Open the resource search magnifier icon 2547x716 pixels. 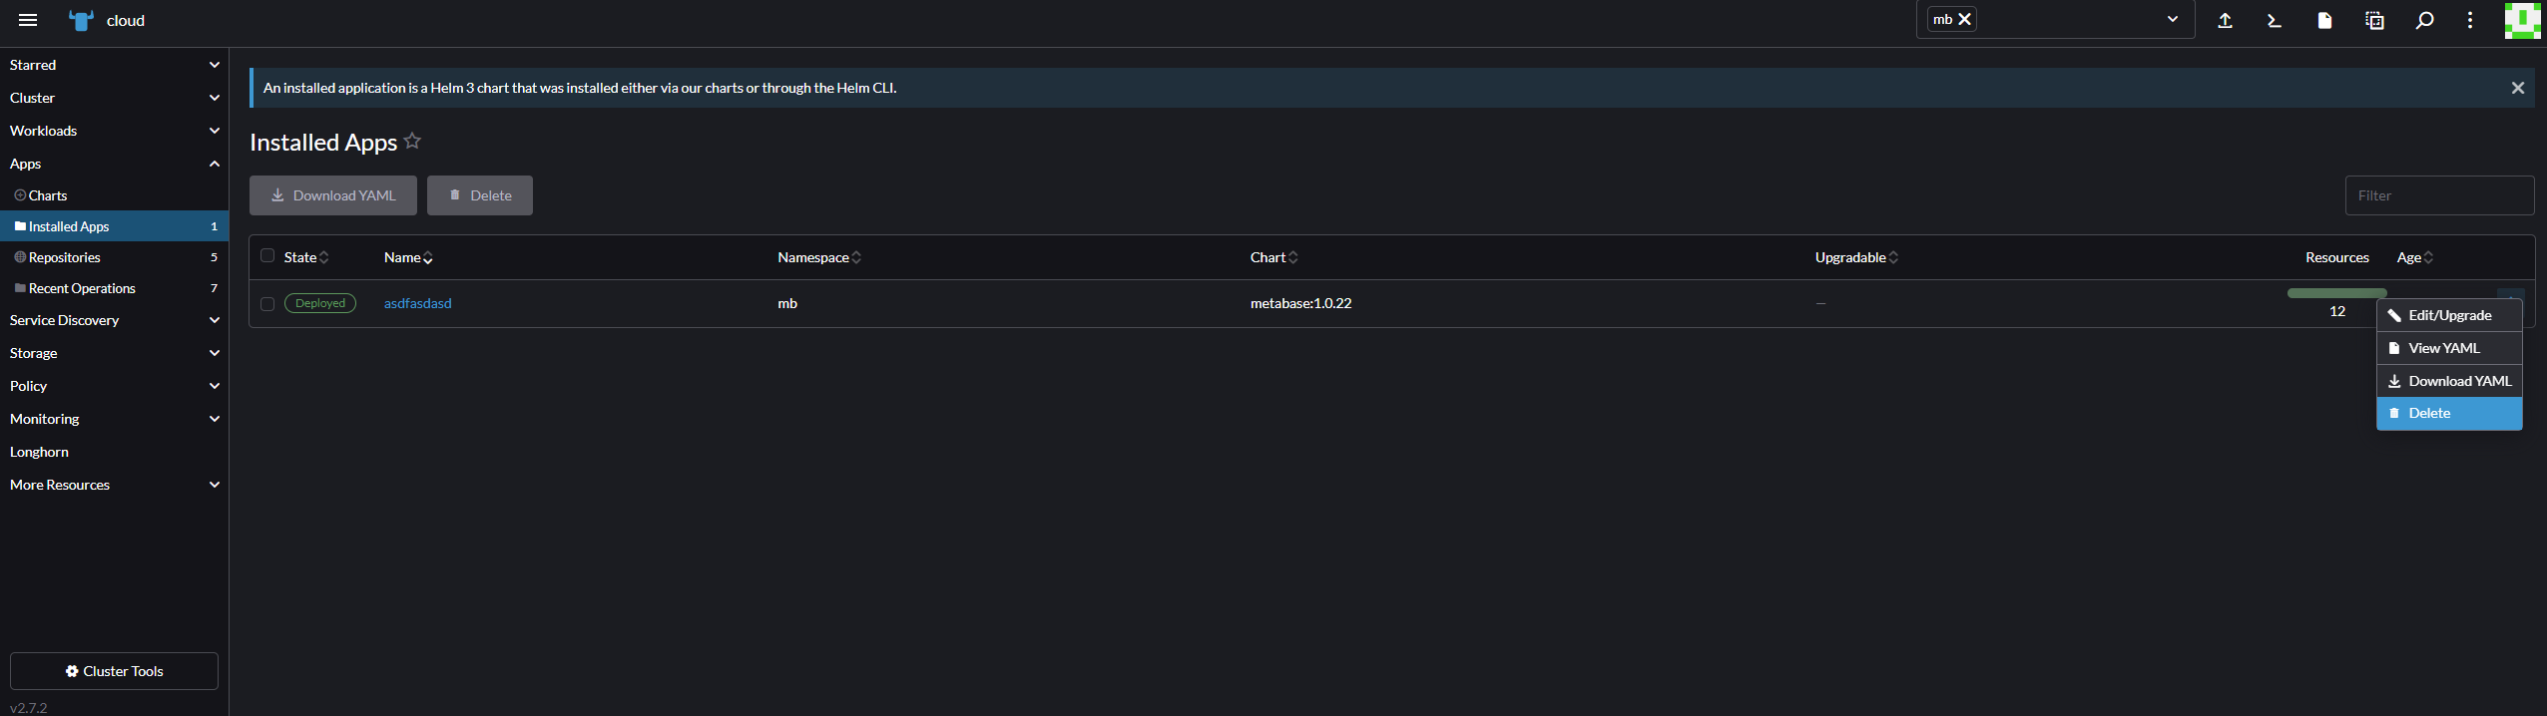(2424, 20)
